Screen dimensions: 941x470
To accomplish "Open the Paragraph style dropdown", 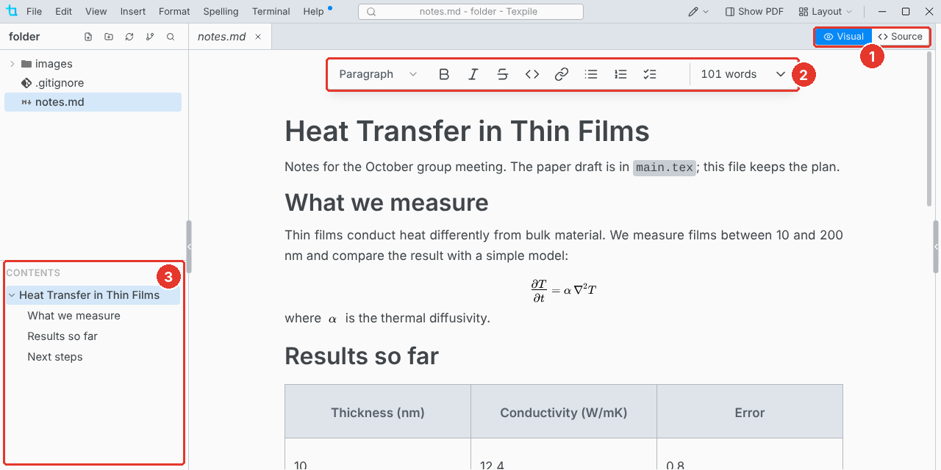I will coord(378,74).
